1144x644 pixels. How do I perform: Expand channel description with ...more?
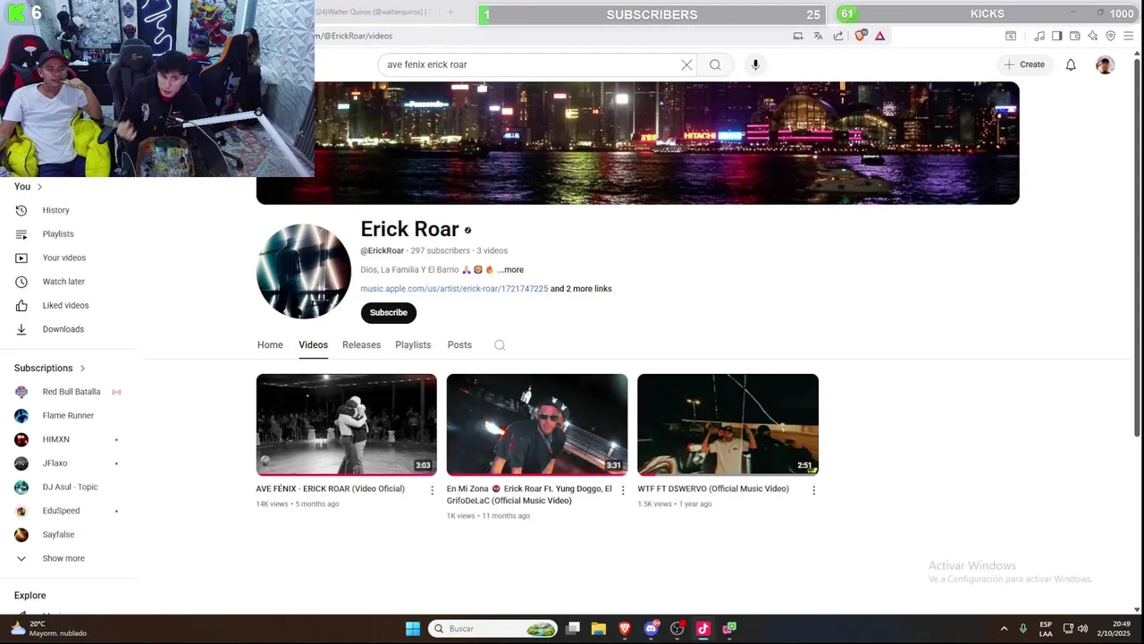(x=510, y=270)
